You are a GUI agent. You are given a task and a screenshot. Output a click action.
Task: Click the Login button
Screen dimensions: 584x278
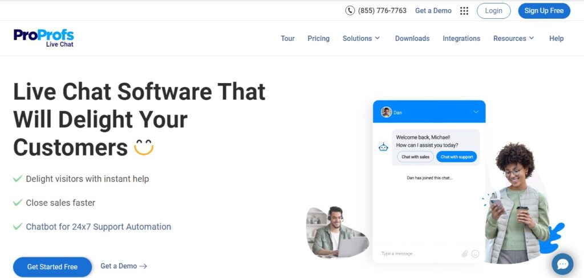pyautogui.click(x=493, y=11)
